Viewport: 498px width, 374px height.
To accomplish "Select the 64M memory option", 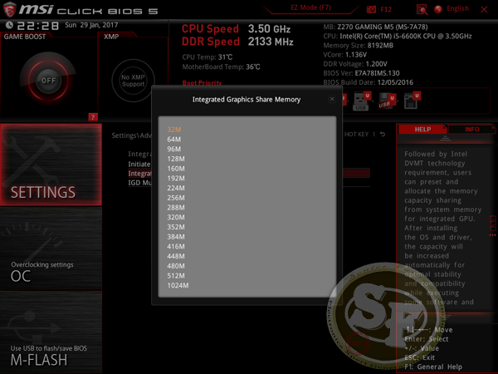I will click(x=173, y=140).
